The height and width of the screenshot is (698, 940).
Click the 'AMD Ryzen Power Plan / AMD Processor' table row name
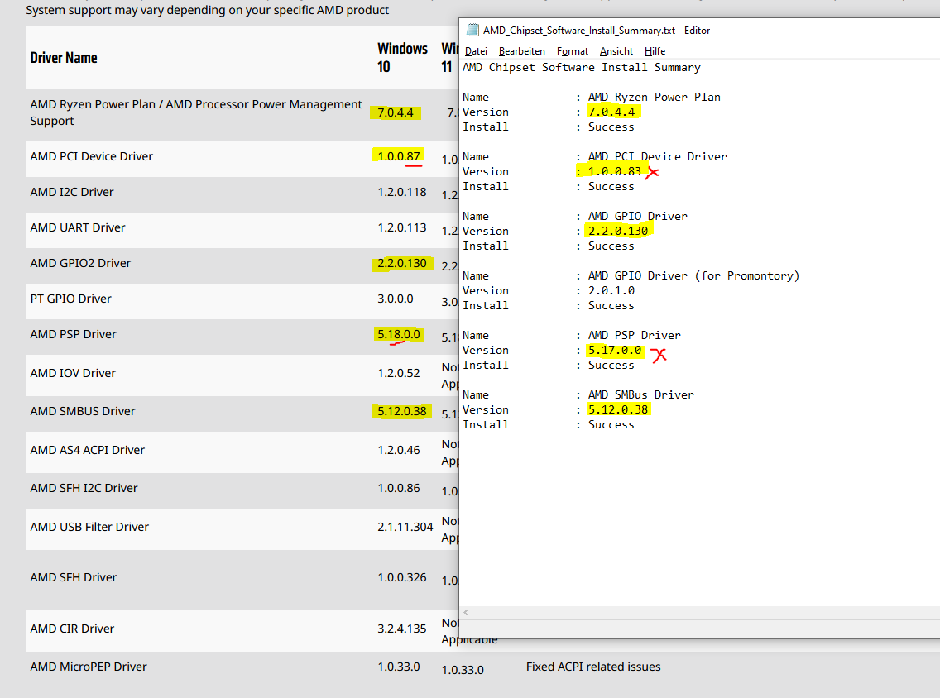pos(196,112)
